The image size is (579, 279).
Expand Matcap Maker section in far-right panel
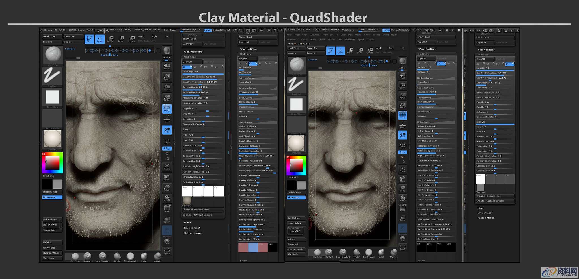coord(486,218)
